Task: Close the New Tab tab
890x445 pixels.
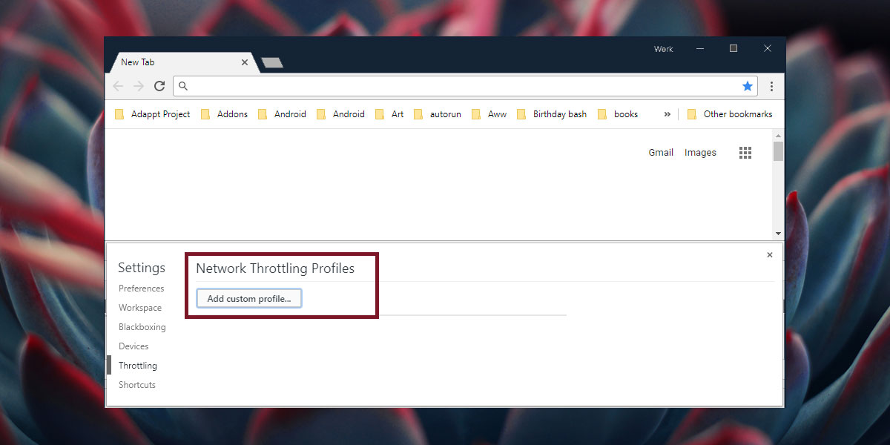Action: tap(245, 62)
